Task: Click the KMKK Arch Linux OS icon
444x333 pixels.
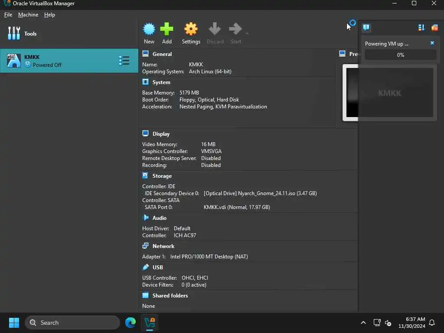Action: coord(13,61)
